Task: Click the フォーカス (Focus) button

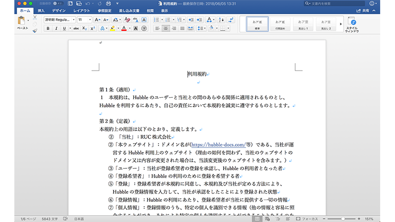Action: click(307, 219)
